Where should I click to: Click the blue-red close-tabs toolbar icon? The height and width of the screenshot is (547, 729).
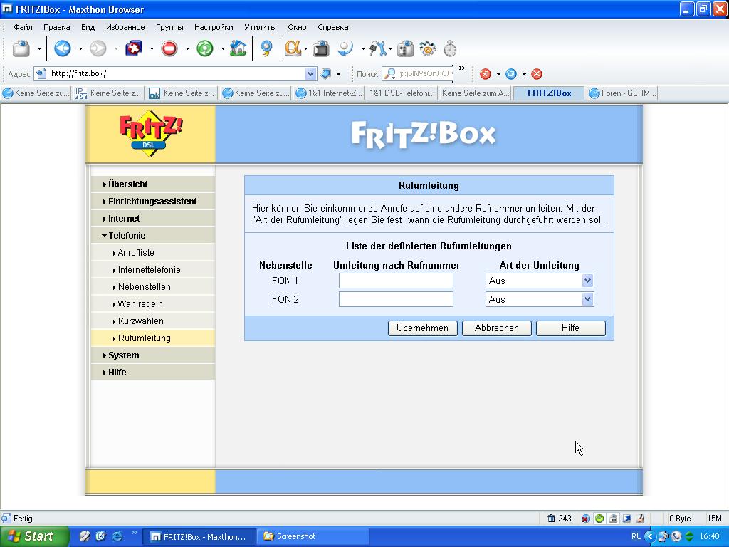point(133,48)
